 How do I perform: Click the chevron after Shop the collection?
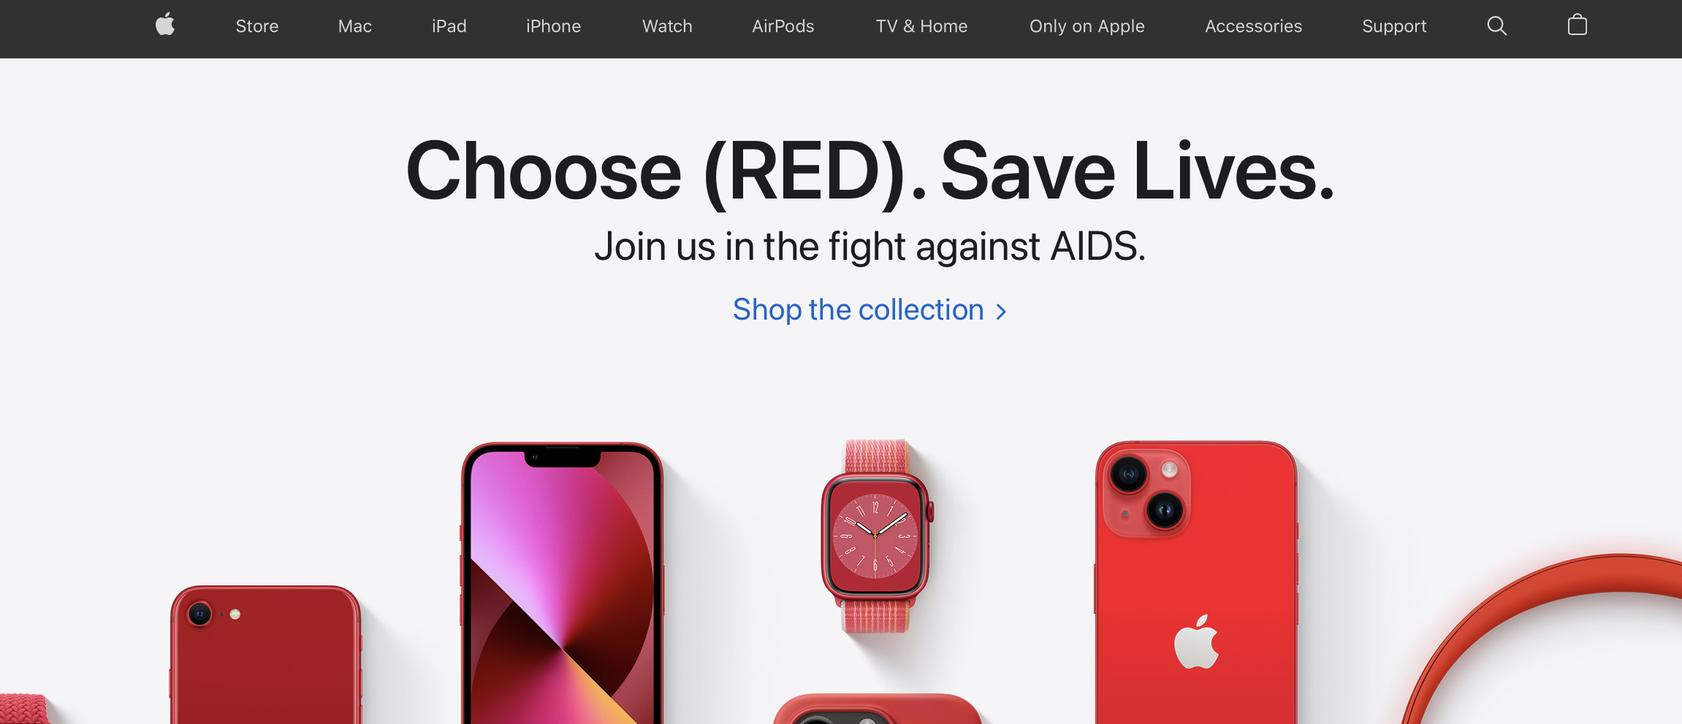click(x=1001, y=312)
